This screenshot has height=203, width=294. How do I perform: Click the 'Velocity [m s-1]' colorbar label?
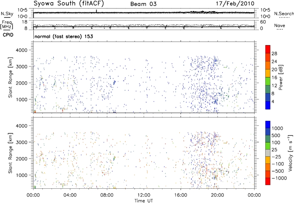(291, 153)
